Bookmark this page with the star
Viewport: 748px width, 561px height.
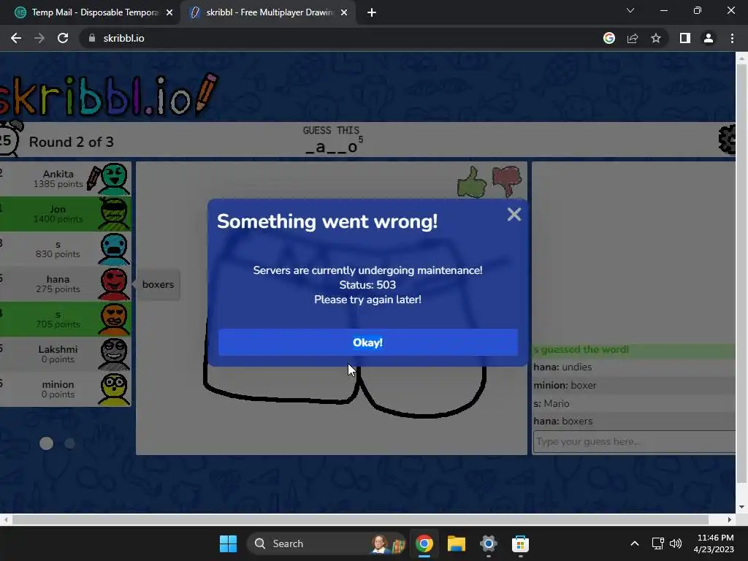click(x=656, y=38)
